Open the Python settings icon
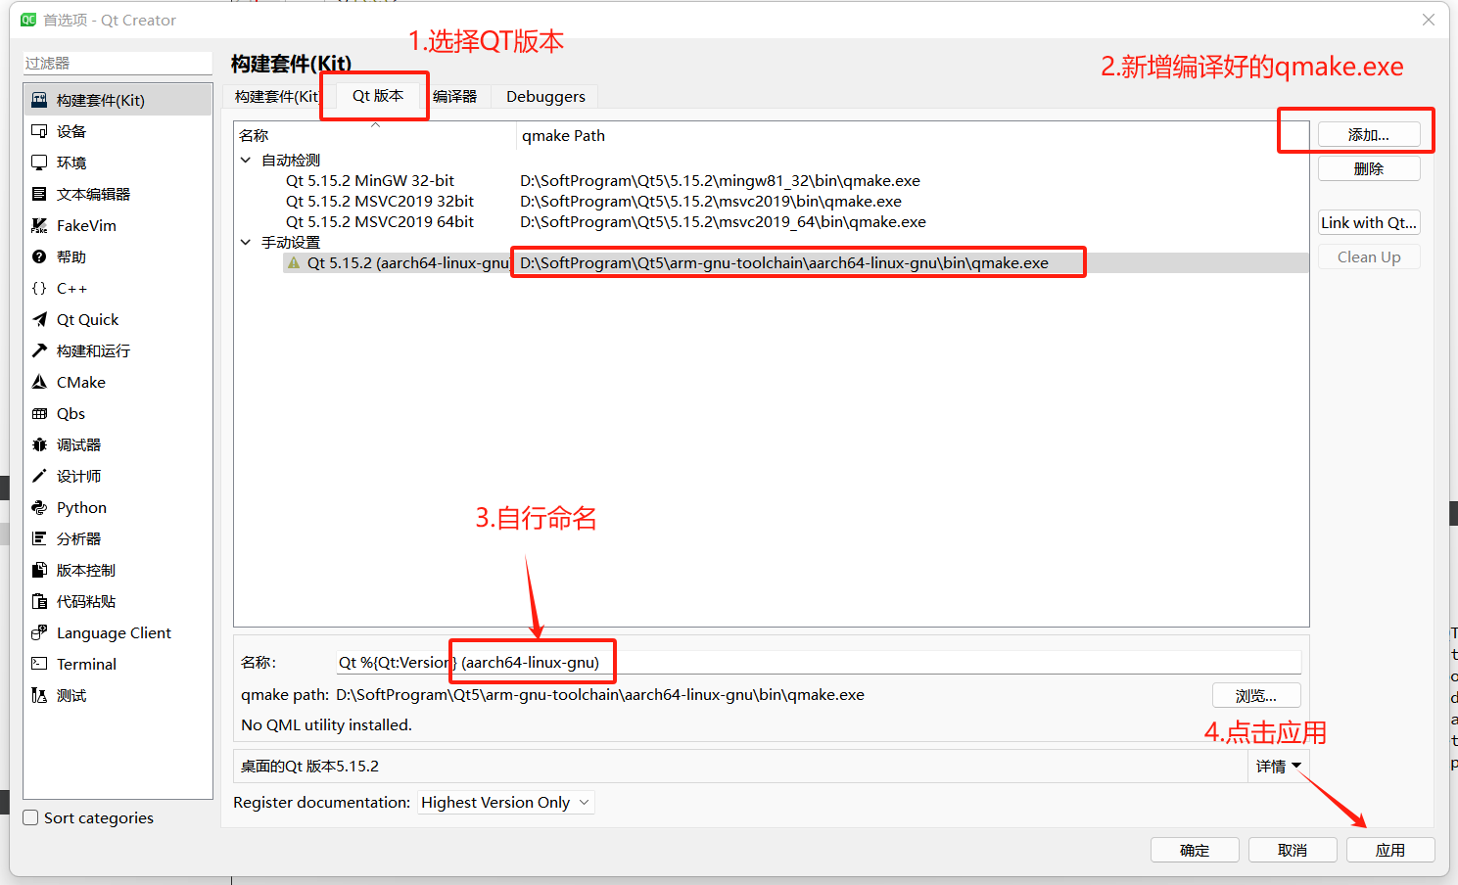Viewport: 1458px width, 885px height. click(x=39, y=507)
